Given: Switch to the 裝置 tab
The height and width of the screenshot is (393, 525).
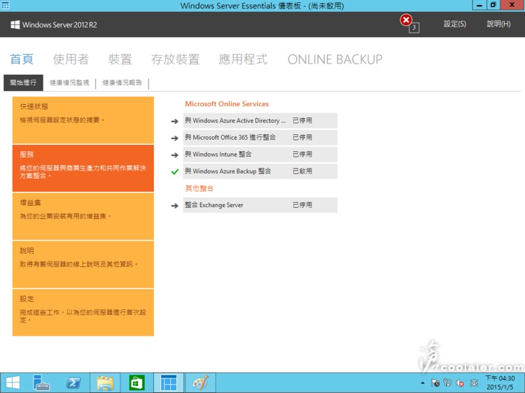Looking at the screenshot, I should [120, 59].
